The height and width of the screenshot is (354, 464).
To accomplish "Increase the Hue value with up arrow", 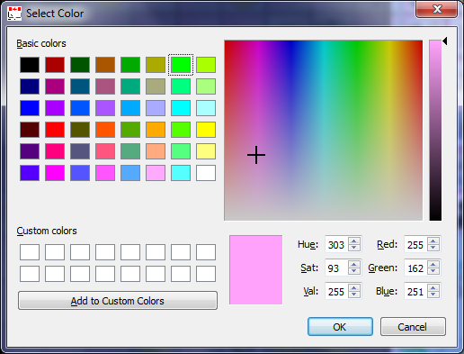I will tap(354, 241).
